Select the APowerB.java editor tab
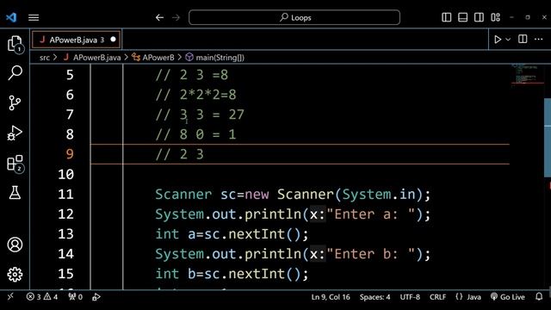The image size is (551, 310). point(77,40)
